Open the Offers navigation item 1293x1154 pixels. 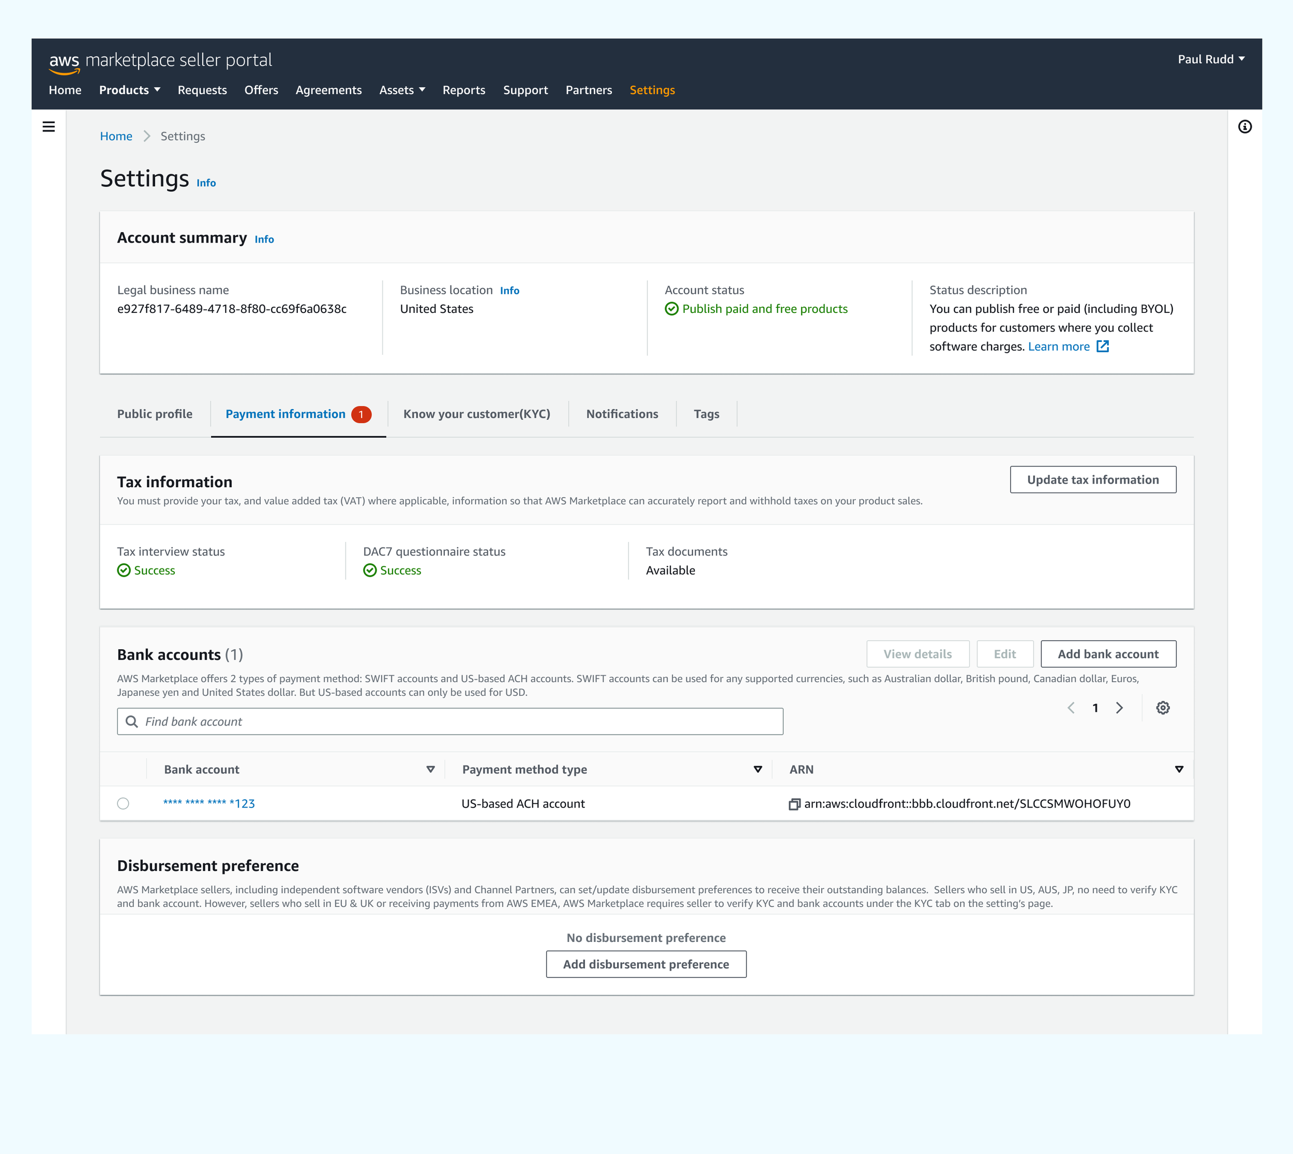[x=261, y=90]
